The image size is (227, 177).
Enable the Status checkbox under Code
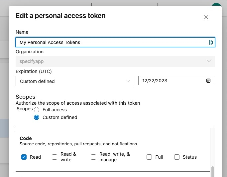point(177,157)
